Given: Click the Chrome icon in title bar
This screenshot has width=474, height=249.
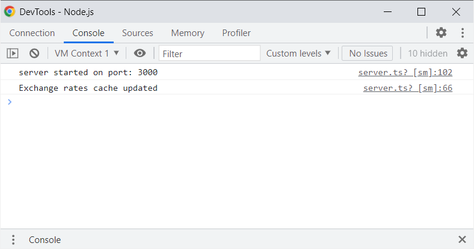Looking at the screenshot, I should point(10,11).
